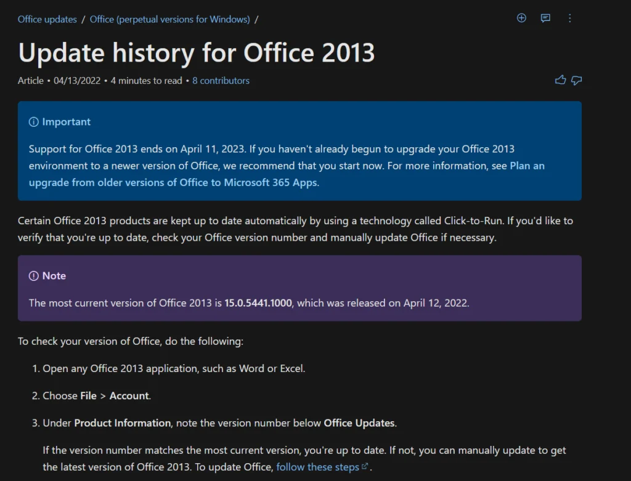Click the 4 minutes to read label

tap(146, 81)
